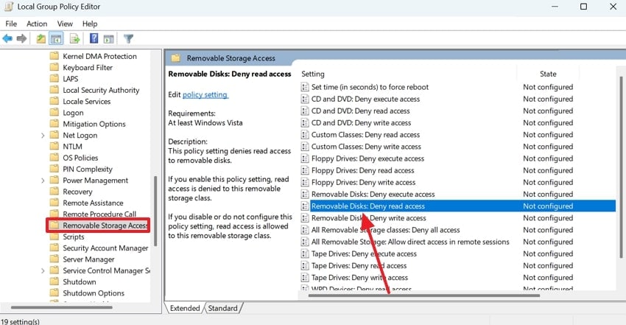Open the Action menu
Viewport: 626px width, 325px height.
(37, 24)
